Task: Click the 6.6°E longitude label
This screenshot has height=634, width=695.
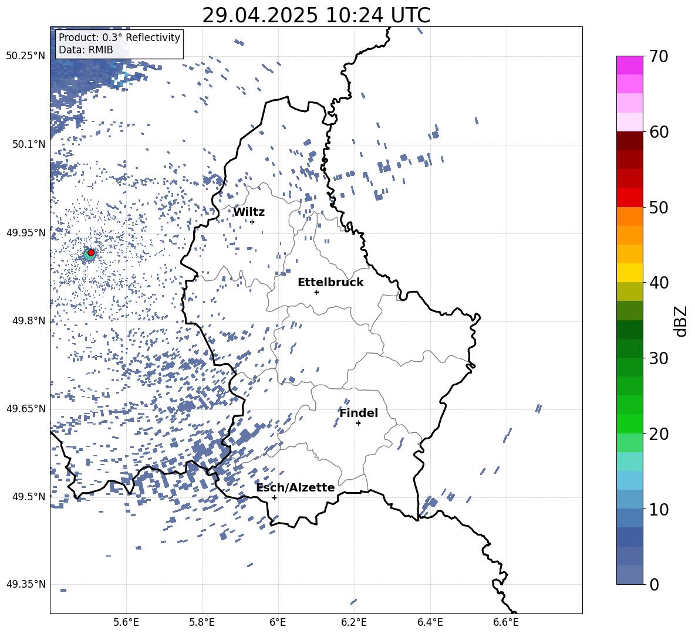Action: (x=506, y=622)
